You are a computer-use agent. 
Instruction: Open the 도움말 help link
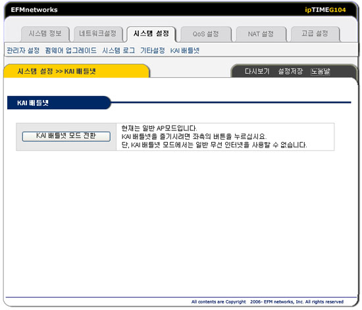(321, 72)
